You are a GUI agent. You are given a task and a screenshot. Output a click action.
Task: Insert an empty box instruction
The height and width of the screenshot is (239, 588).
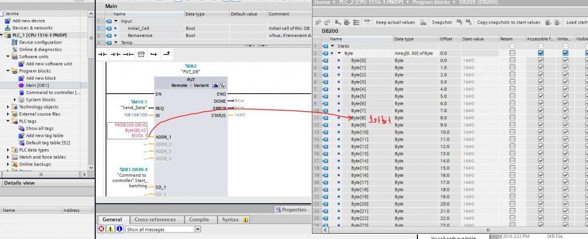141,53
